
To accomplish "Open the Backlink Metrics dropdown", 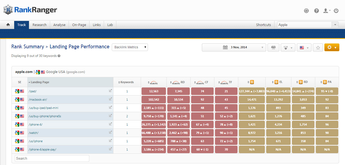I will click(130, 47).
